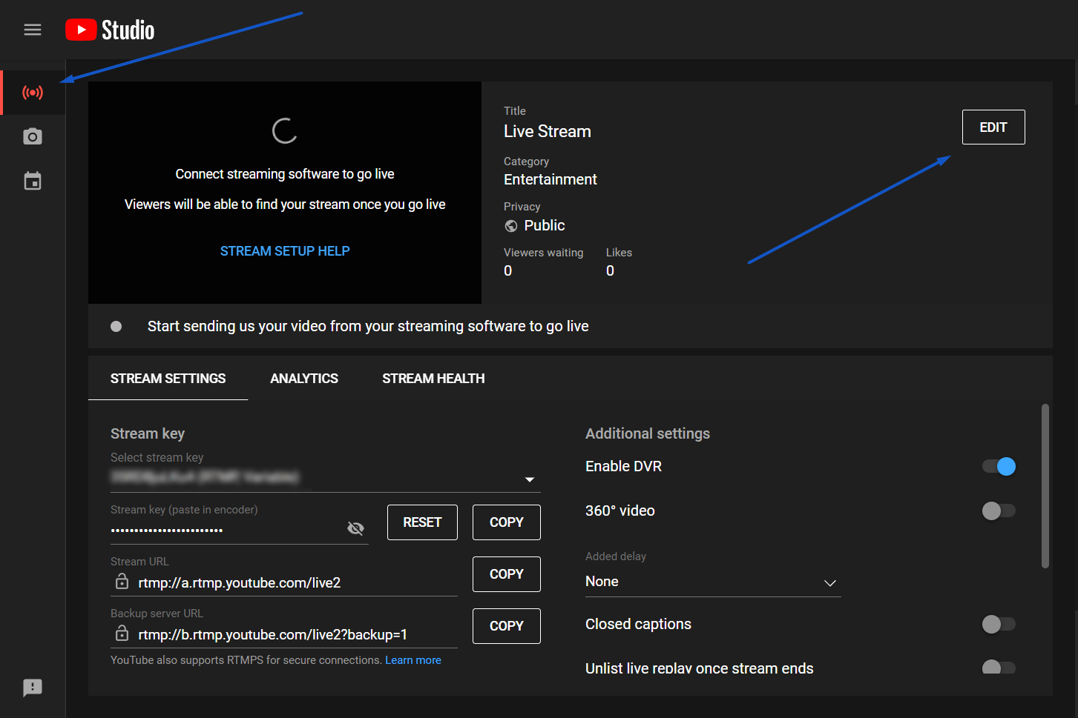1078x718 pixels.
Task: Open the Webcam streaming icon in sidebar
Action: (x=33, y=136)
